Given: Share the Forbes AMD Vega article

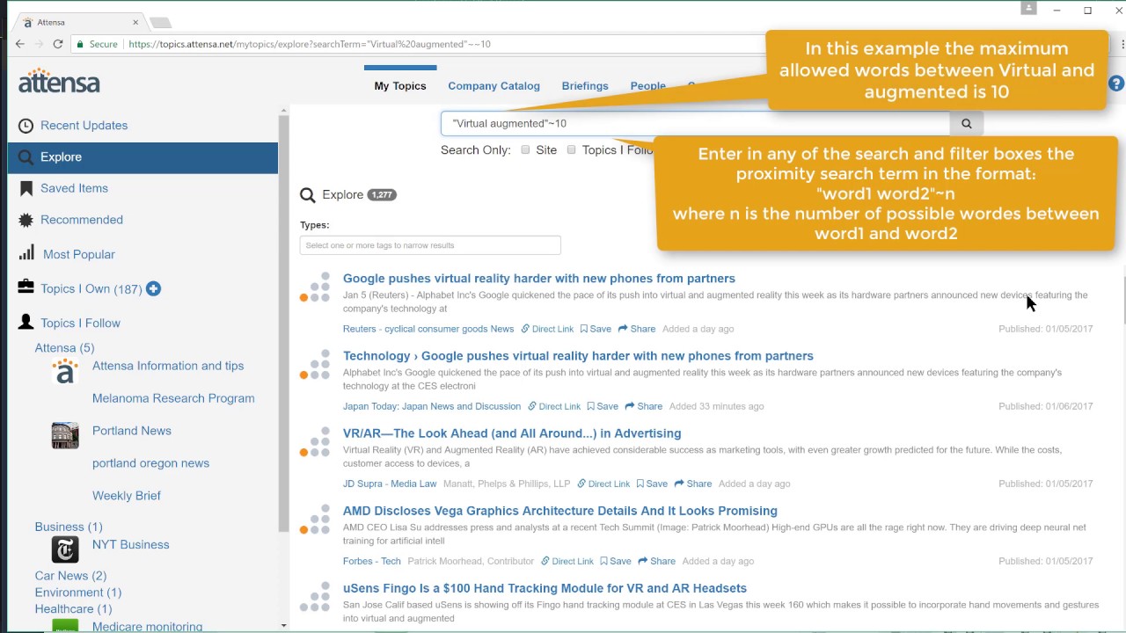Looking at the screenshot, I should tap(657, 561).
